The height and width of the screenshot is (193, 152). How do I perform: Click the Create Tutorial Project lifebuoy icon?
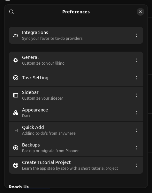click(x=16, y=165)
